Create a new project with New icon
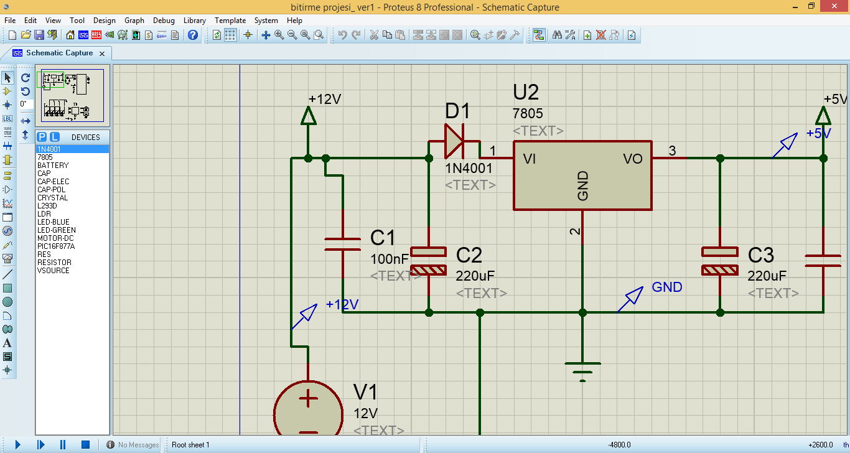The width and height of the screenshot is (850, 453). point(12,35)
